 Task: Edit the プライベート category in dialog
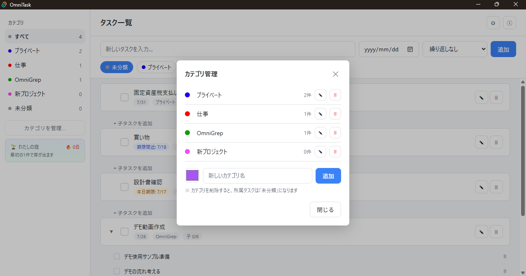coord(321,95)
